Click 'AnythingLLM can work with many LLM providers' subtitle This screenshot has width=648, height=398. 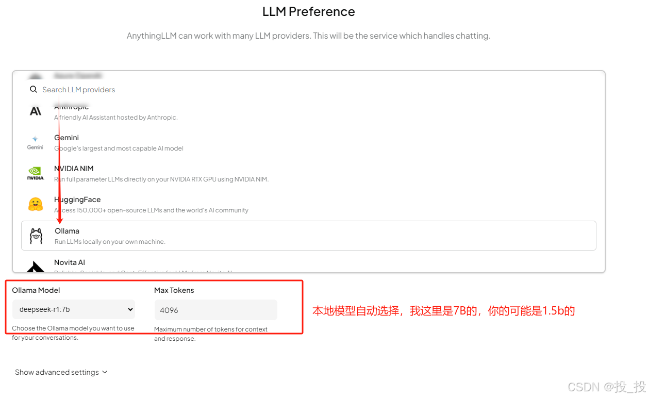pos(309,36)
